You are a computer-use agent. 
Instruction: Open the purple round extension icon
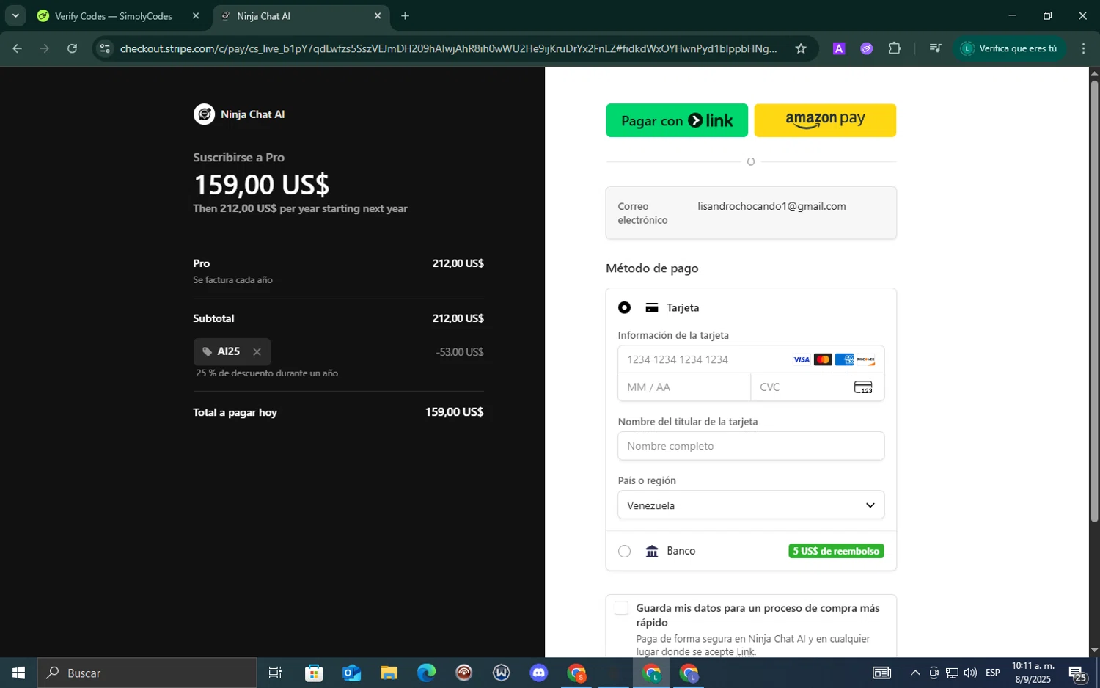tap(867, 48)
